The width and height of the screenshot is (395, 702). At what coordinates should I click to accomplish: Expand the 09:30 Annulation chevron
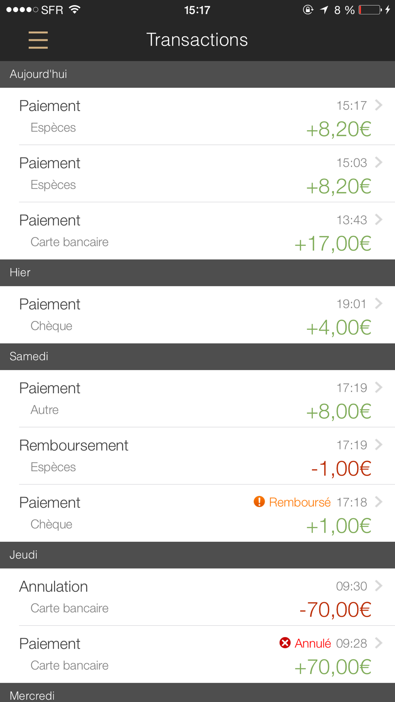coord(379,586)
